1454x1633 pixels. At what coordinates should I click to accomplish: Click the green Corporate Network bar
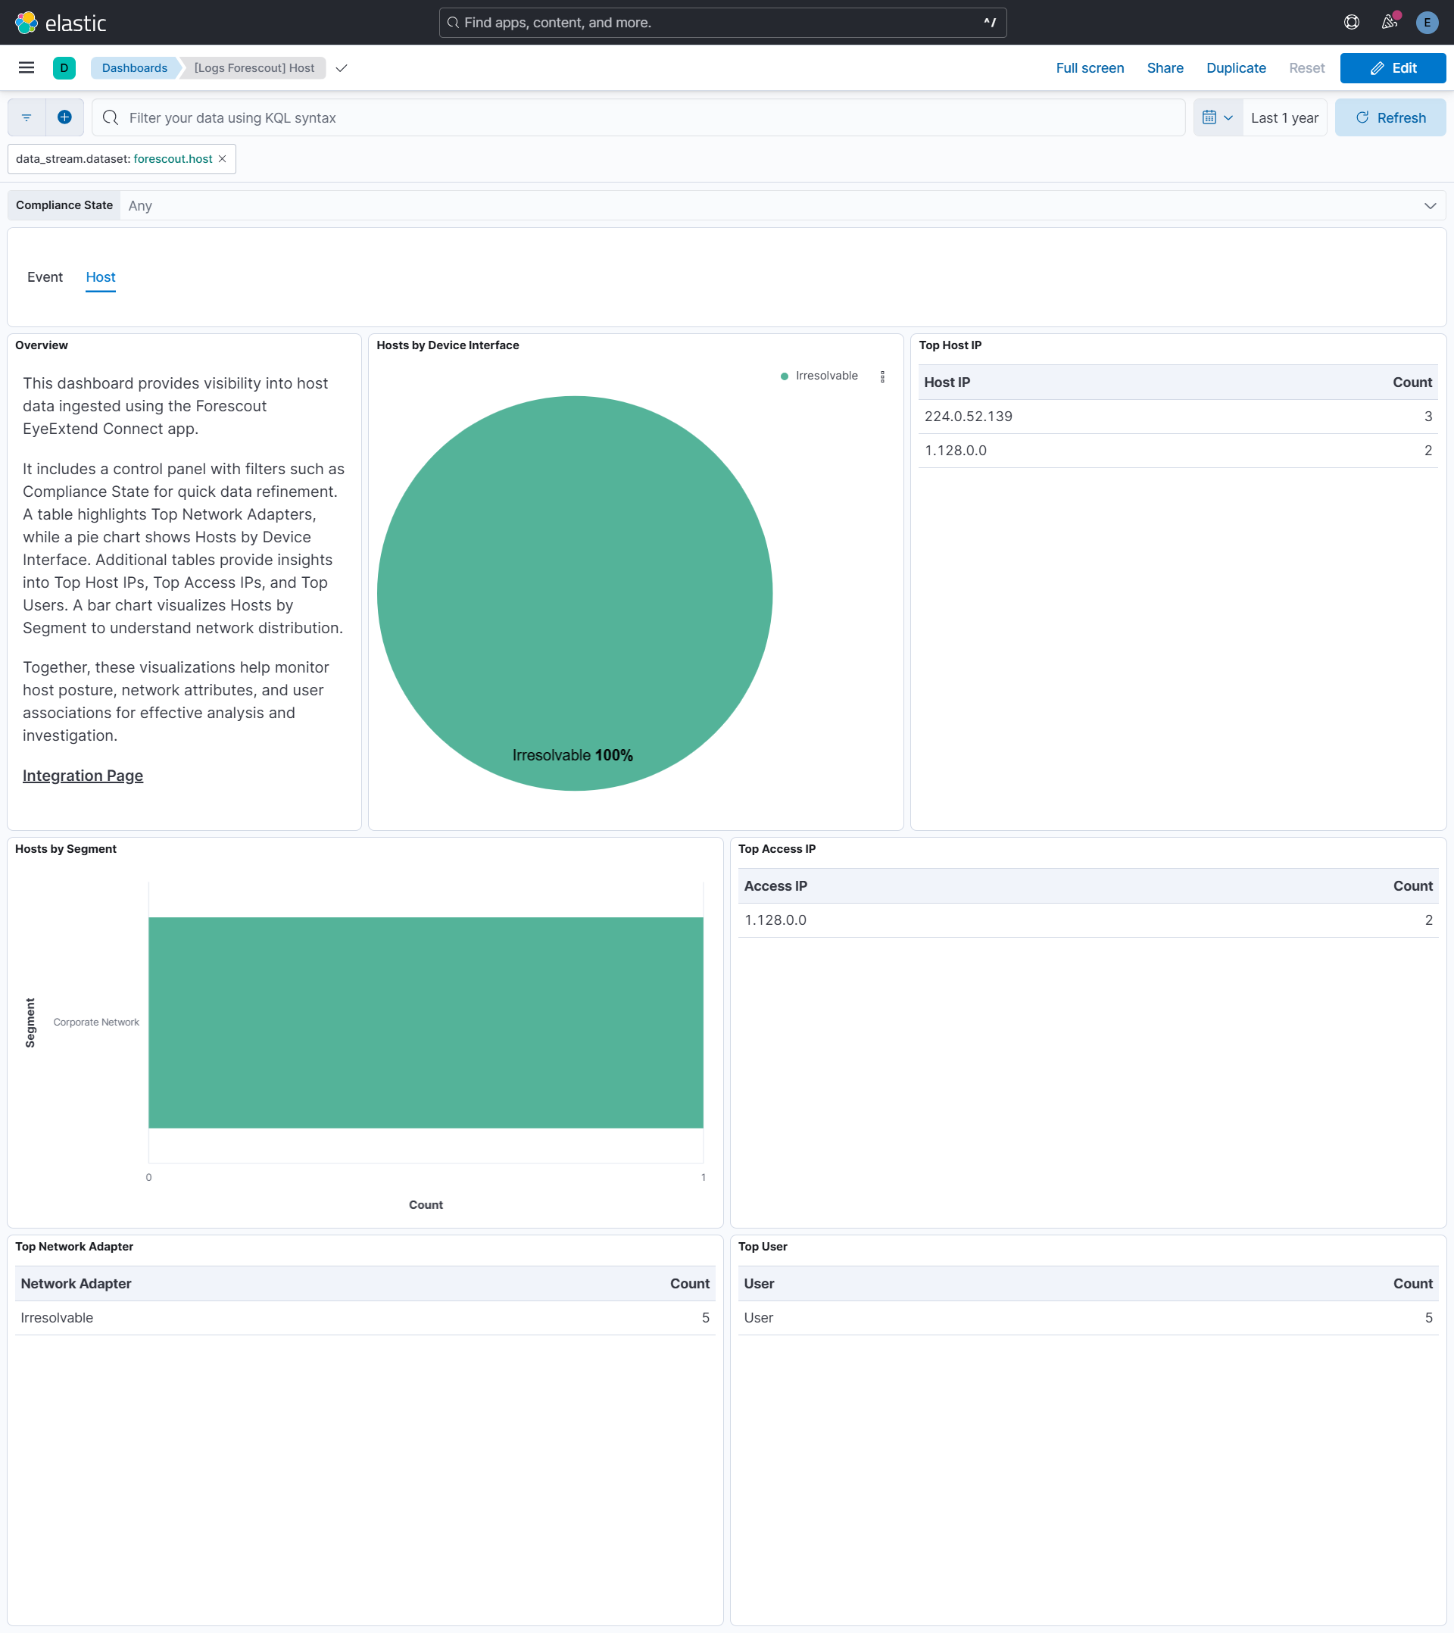tap(426, 1023)
